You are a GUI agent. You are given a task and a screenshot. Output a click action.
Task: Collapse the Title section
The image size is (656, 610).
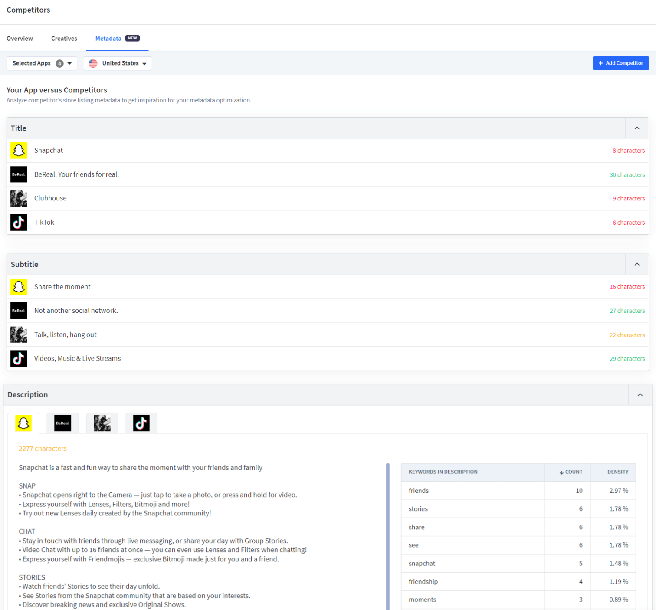(x=636, y=128)
